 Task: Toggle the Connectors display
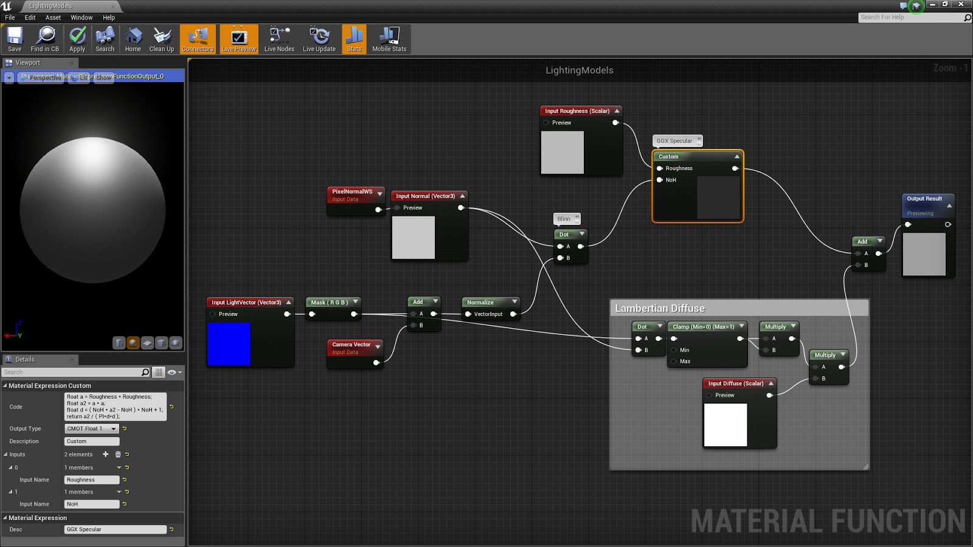point(198,38)
